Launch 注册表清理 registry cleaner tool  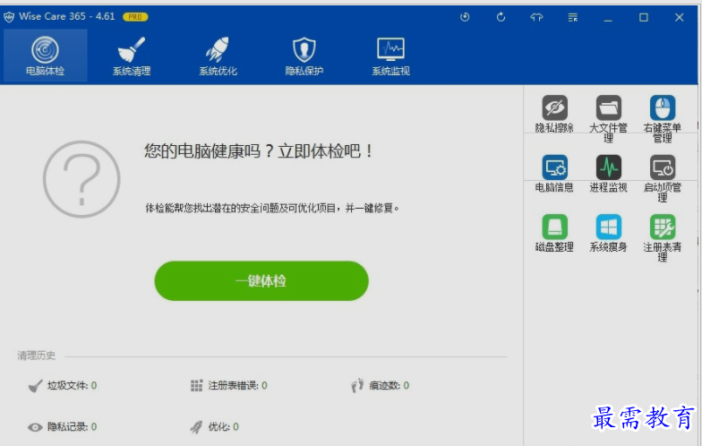pos(663,238)
